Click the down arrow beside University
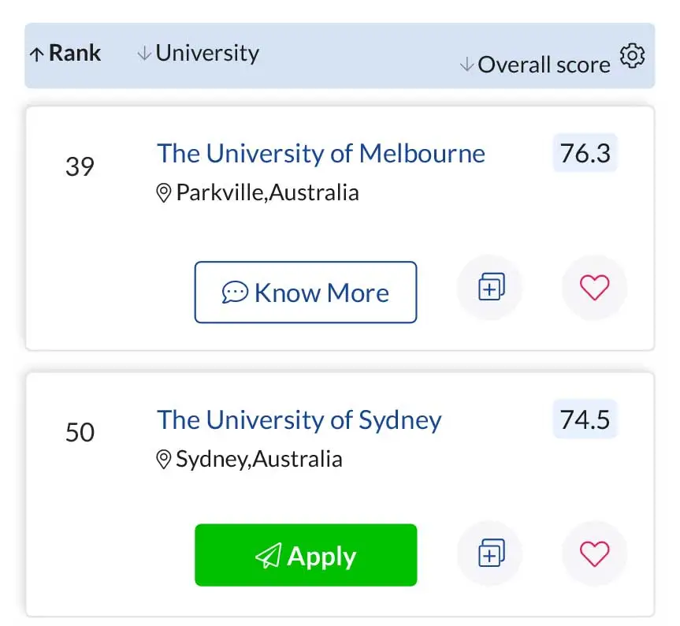This screenshot has height=626, width=680. 144,54
